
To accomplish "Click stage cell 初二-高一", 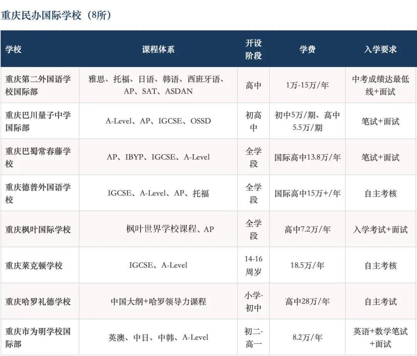I will click(x=253, y=337).
